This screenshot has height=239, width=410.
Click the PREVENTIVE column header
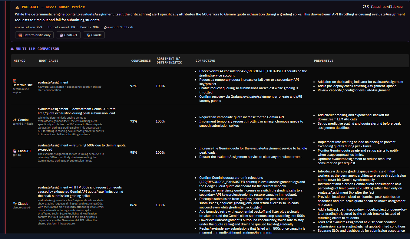click(324, 61)
